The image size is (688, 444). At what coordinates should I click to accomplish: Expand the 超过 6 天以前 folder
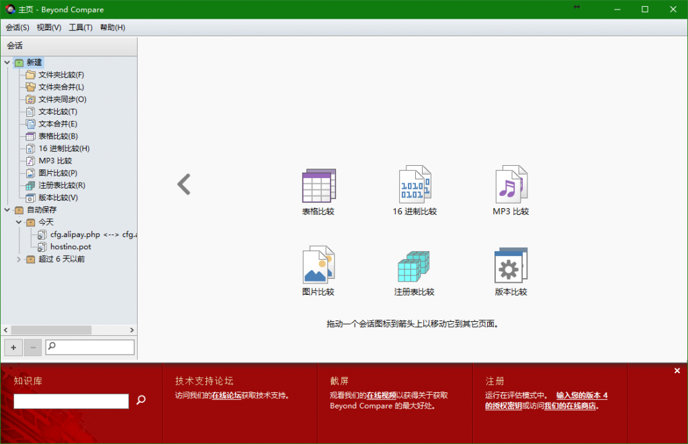click(19, 259)
